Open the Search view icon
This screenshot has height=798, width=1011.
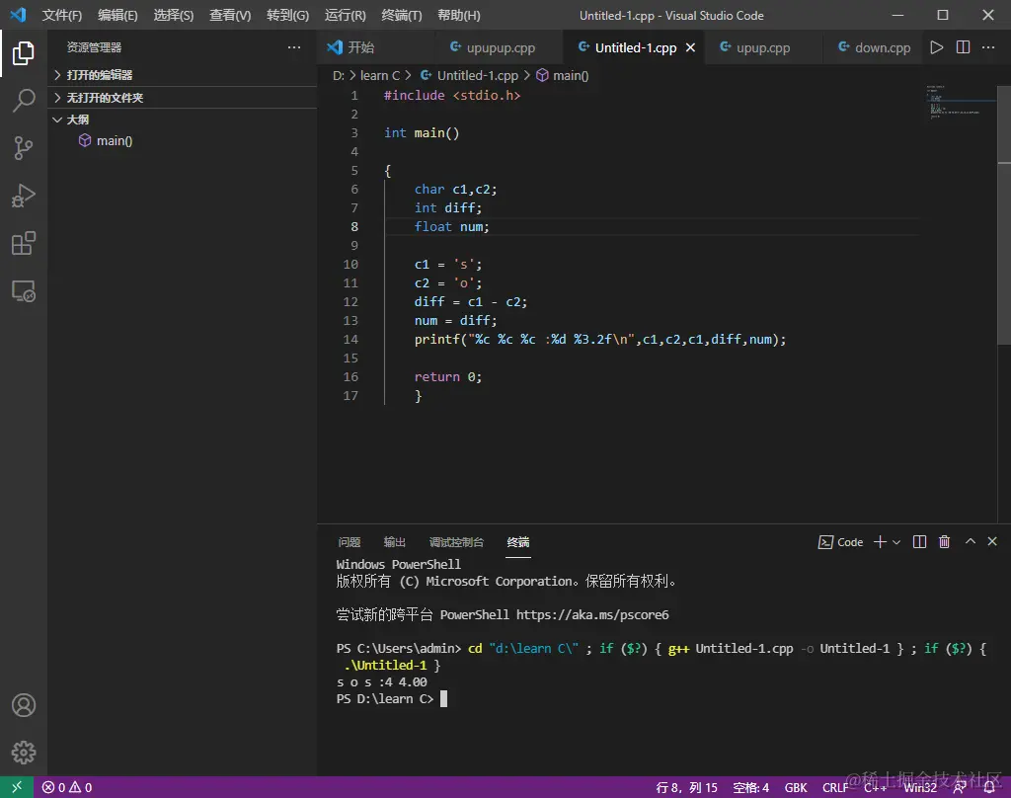point(24,100)
